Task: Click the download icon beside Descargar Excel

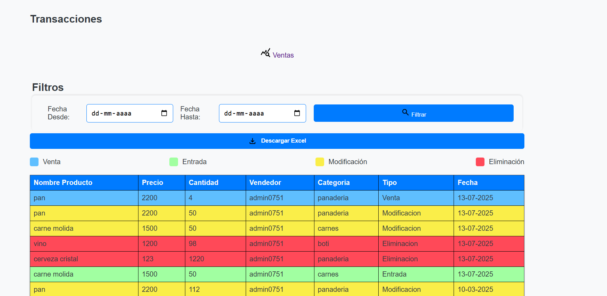Action: pos(253,141)
